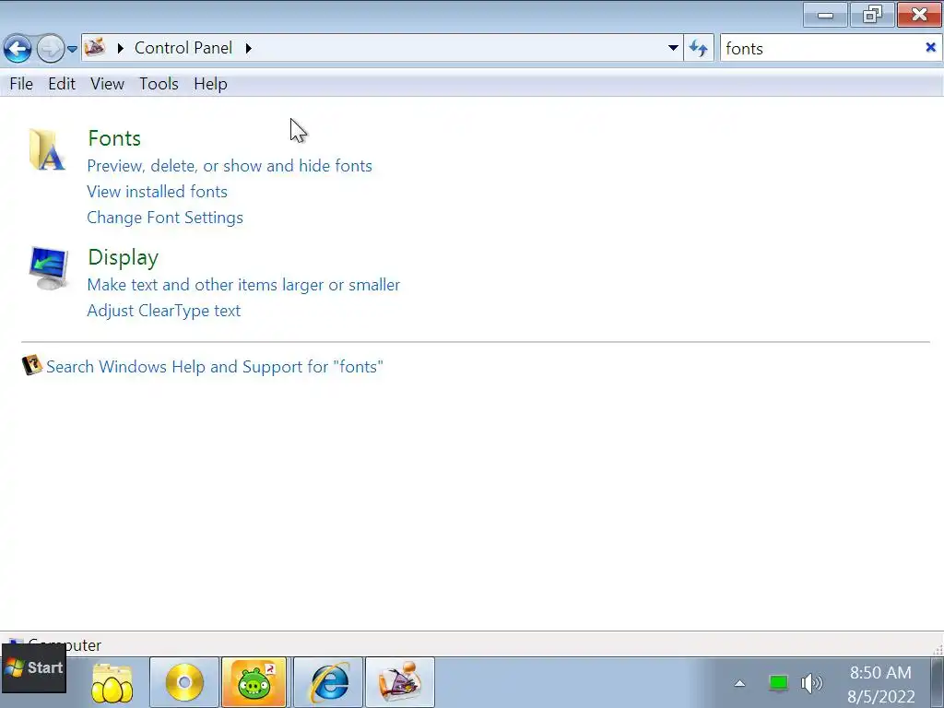Viewport: 944px width, 708px height.
Task: Open Adjust ClearType text
Action: point(164,311)
